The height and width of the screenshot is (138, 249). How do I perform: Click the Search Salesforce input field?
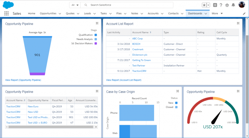127,5
